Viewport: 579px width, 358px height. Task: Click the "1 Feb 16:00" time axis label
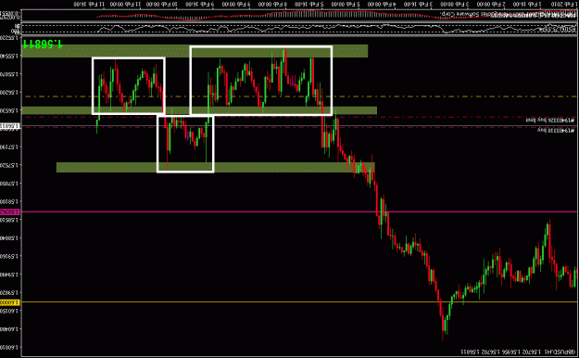pos(527,4)
